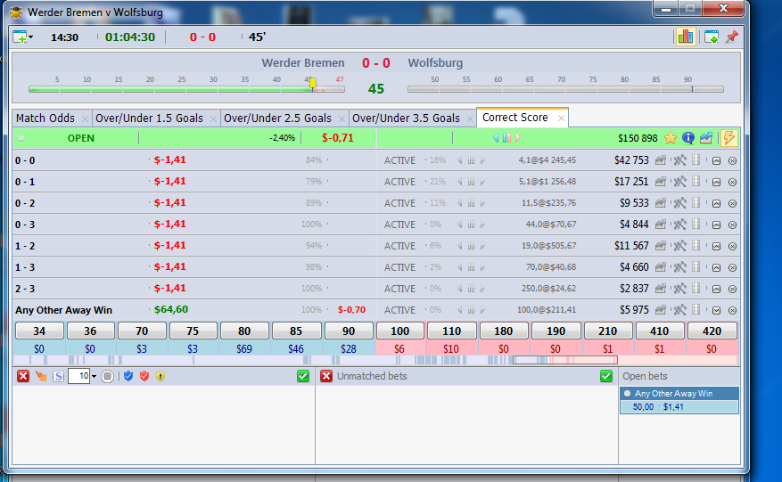Remove the 0 - 3 selection with circled x
This screenshot has width=782, height=482.
coord(732,225)
